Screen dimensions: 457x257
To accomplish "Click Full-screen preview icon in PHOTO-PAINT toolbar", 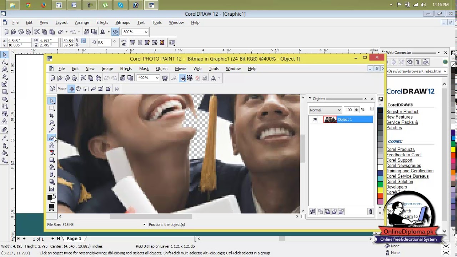I will (x=165, y=78).
